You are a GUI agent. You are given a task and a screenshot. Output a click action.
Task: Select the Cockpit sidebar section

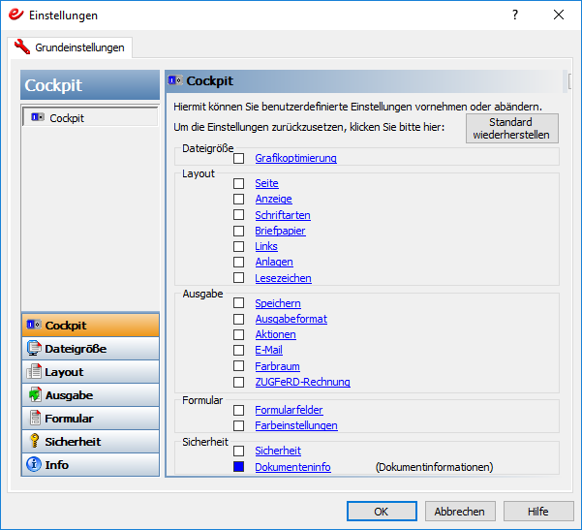pyautogui.click(x=91, y=325)
